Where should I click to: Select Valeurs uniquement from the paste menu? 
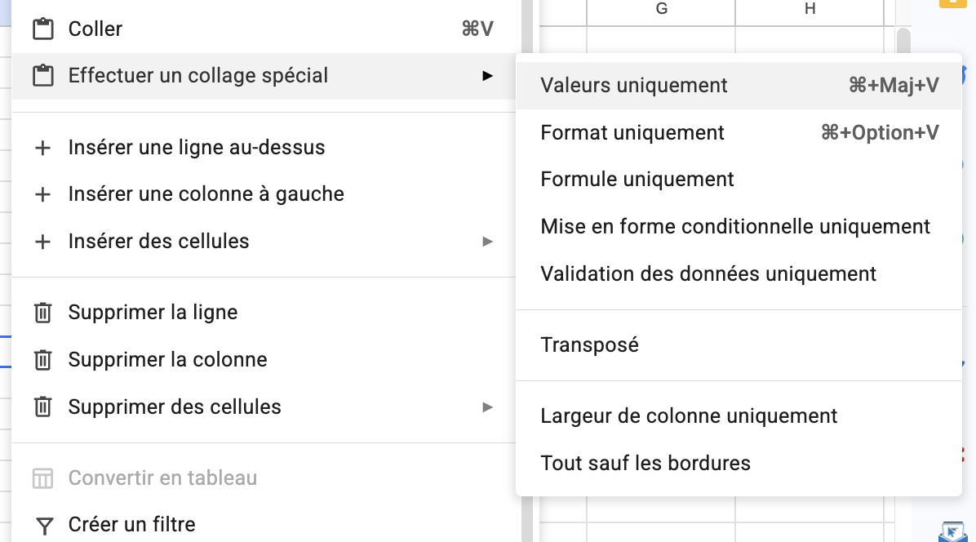634,85
